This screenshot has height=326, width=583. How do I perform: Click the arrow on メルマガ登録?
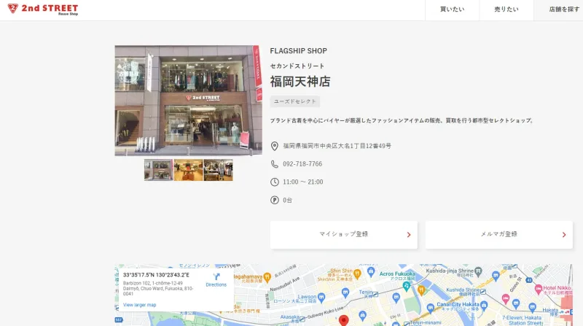(x=564, y=235)
